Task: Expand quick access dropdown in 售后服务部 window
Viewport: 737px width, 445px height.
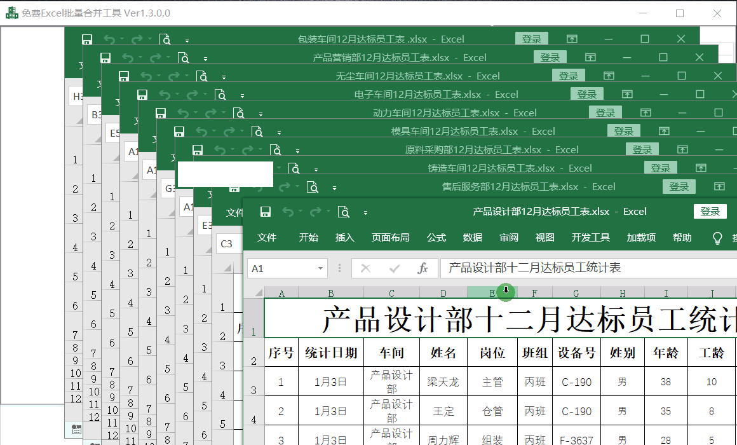Action: click(334, 188)
